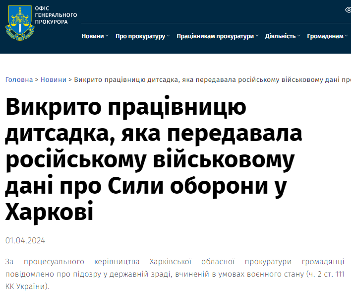Expand the arrow after Працівникам прокуратури
The height and width of the screenshot is (293, 351).
pyautogui.click(x=257, y=36)
